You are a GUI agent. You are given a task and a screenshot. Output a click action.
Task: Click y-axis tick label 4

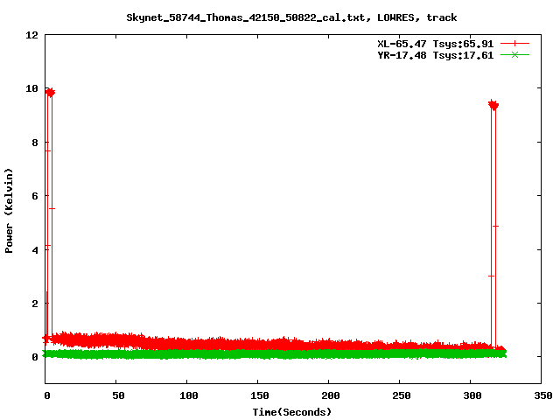pos(35,250)
